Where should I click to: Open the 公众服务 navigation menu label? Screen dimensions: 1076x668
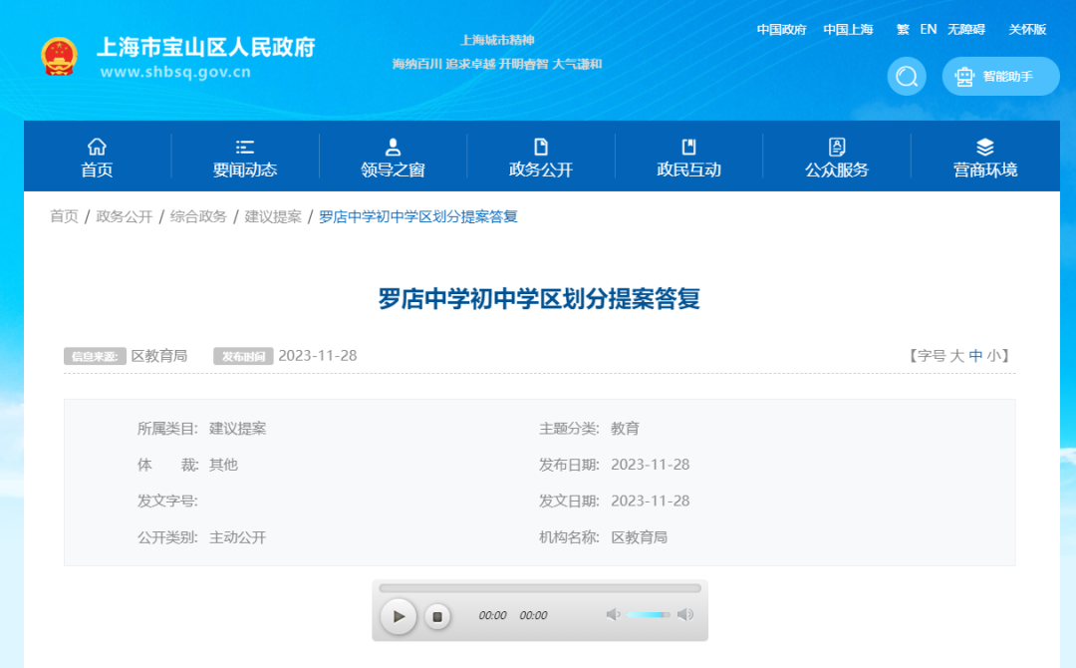(x=837, y=169)
